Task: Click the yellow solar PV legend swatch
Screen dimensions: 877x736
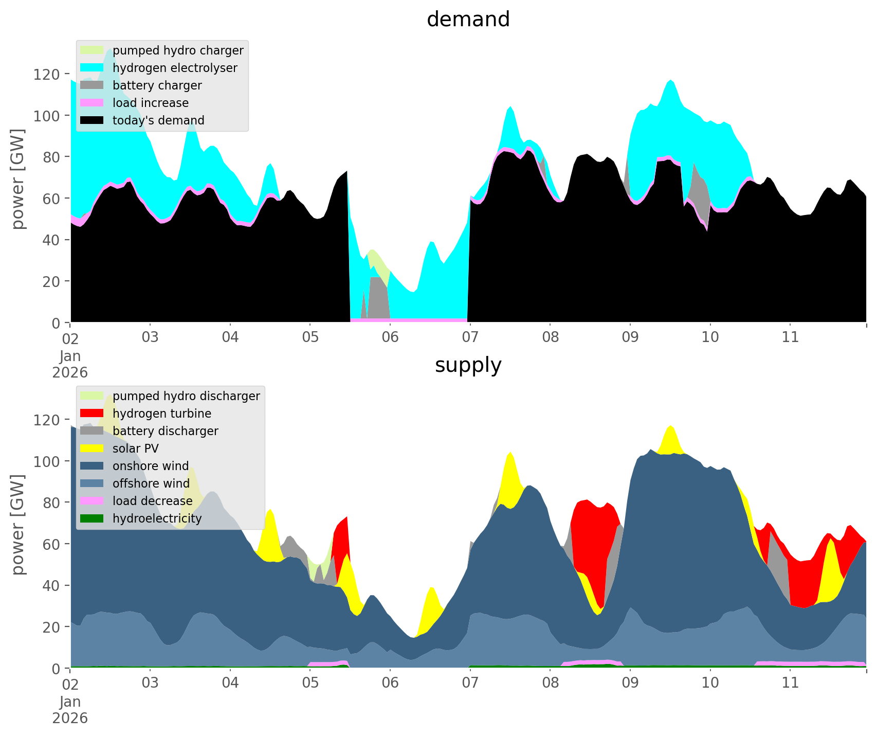Action: coord(93,448)
